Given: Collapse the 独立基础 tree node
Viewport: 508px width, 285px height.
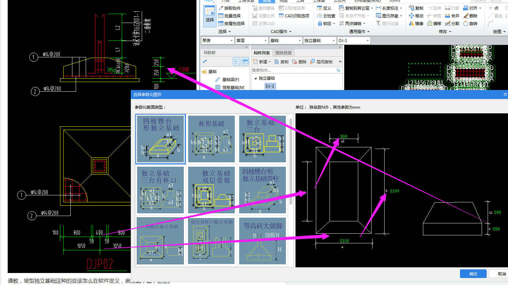Looking at the screenshot, I should click(256, 78).
